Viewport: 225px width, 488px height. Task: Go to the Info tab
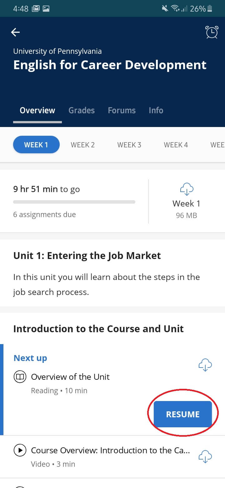(x=156, y=110)
